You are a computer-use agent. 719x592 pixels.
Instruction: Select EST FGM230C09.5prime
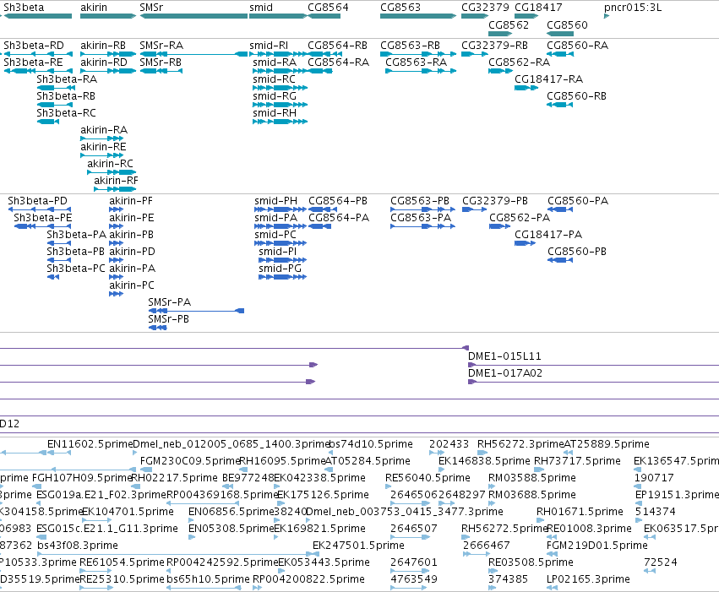pyautogui.click(x=190, y=461)
